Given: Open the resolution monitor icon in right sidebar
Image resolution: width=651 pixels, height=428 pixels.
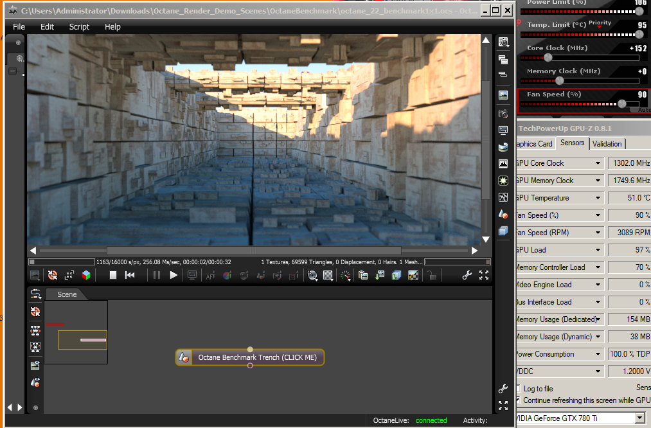Looking at the screenshot, I should [503, 130].
